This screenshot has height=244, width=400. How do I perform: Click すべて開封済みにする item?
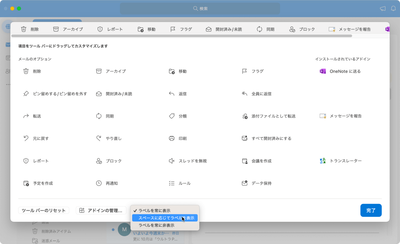(266, 138)
